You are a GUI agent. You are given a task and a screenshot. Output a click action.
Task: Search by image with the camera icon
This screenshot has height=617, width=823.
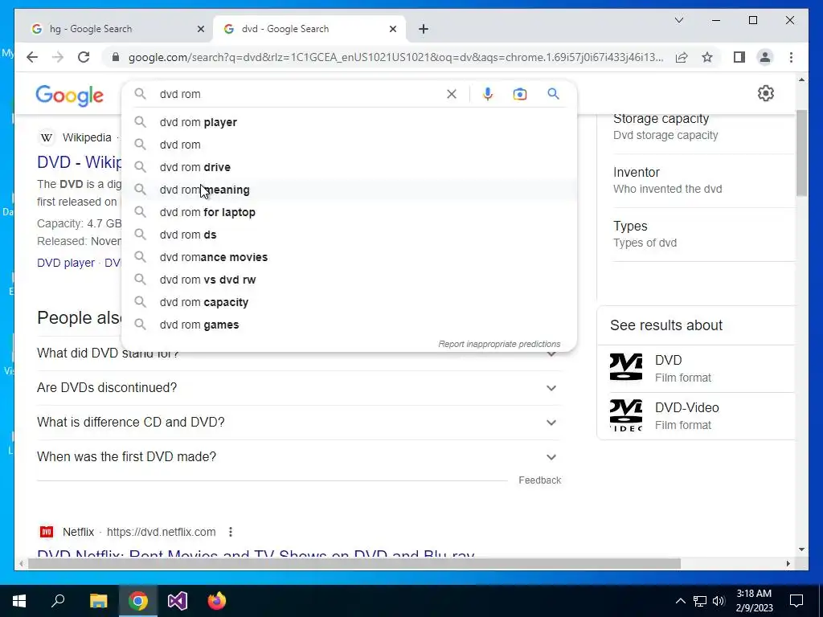[x=520, y=94]
